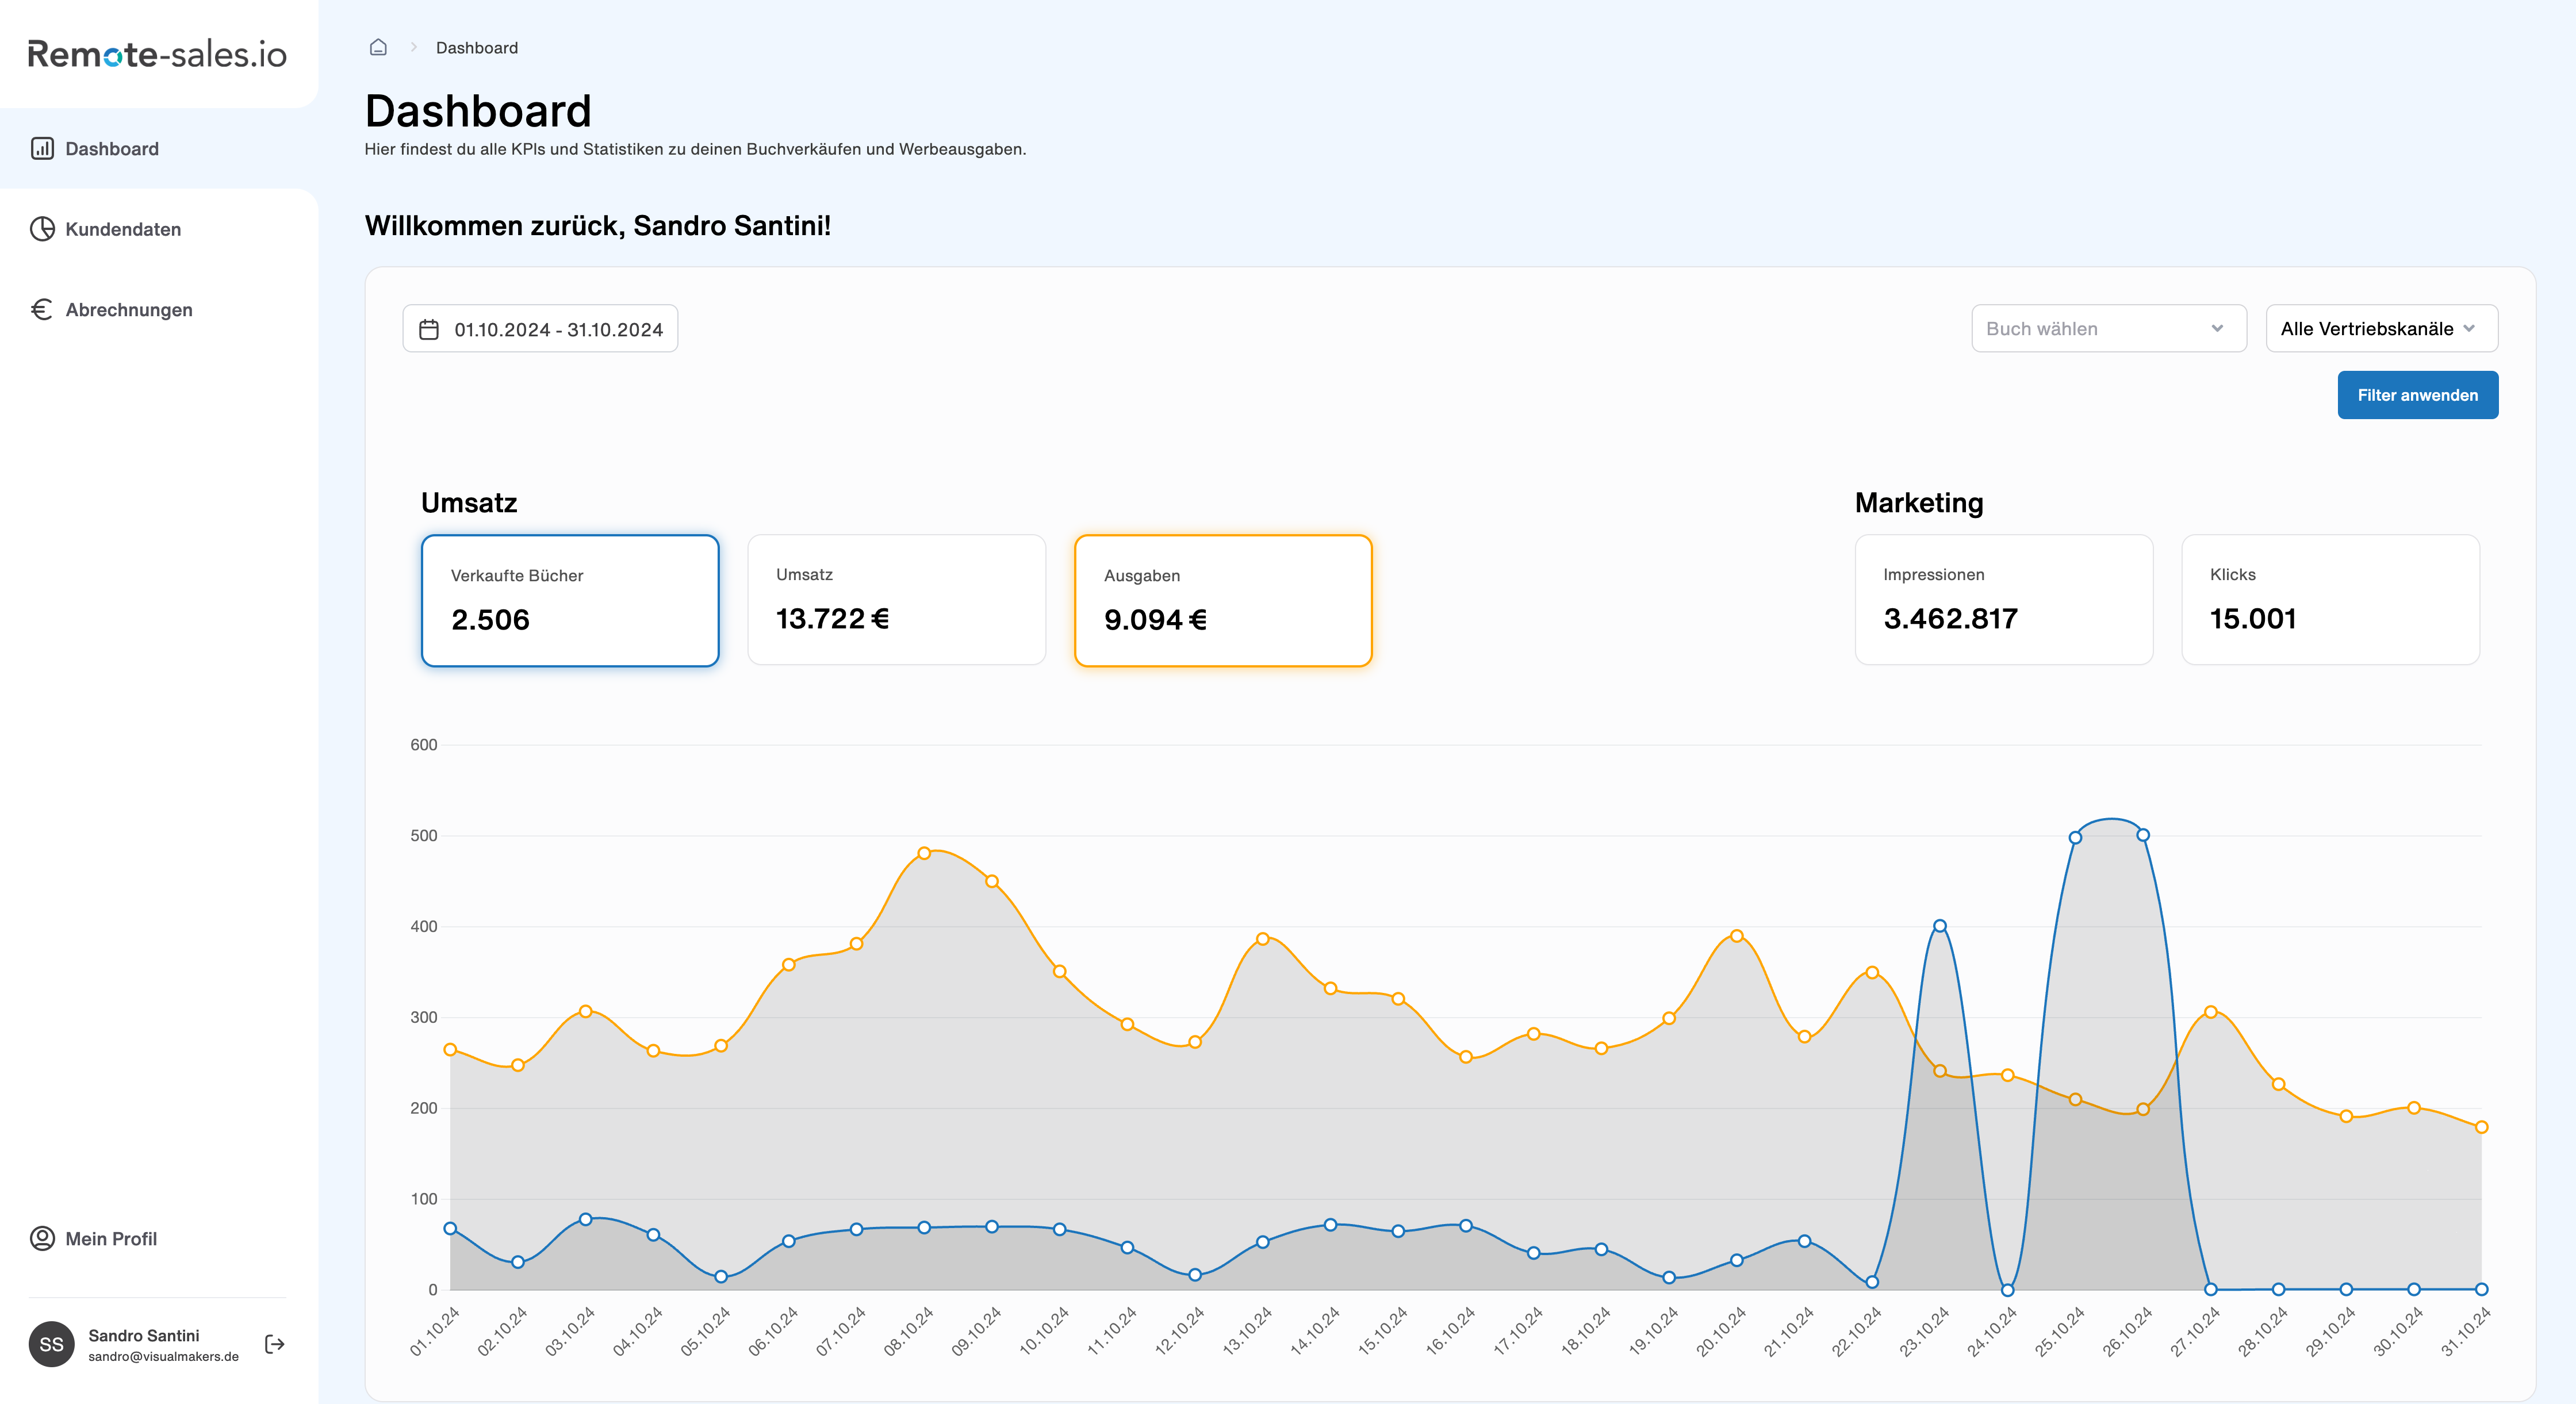Open the date range picker 01.10.2024 - 31.10.2024
Screen dimensions: 2576x1404
[x=557, y=329]
